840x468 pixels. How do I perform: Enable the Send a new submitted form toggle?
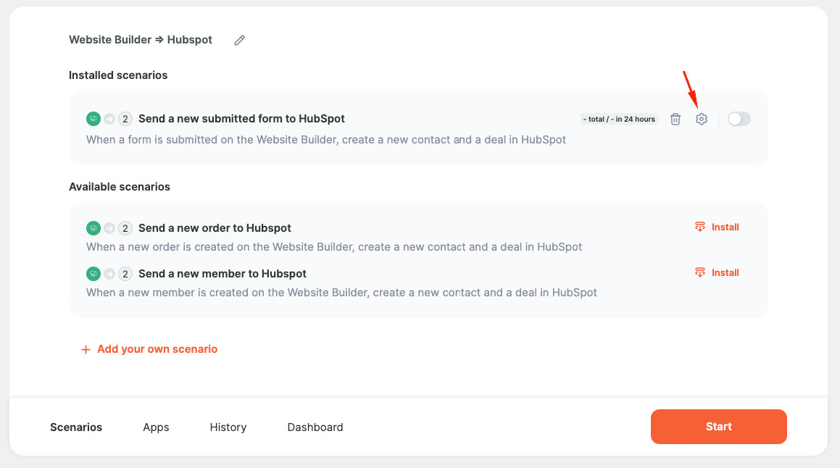point(739,119)
